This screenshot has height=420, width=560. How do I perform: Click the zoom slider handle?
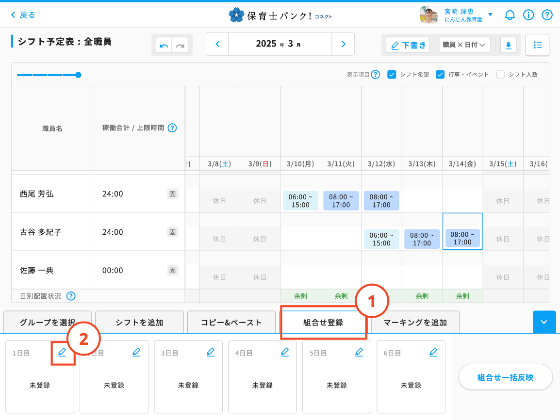click(78, 75)
